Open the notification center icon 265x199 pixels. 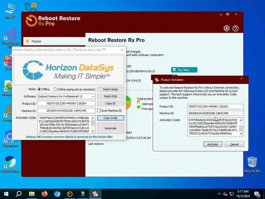257,194
